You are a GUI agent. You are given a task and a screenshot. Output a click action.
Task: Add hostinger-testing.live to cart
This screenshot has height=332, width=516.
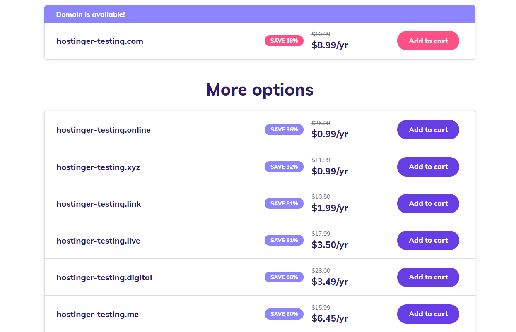(x=428, y=240)
